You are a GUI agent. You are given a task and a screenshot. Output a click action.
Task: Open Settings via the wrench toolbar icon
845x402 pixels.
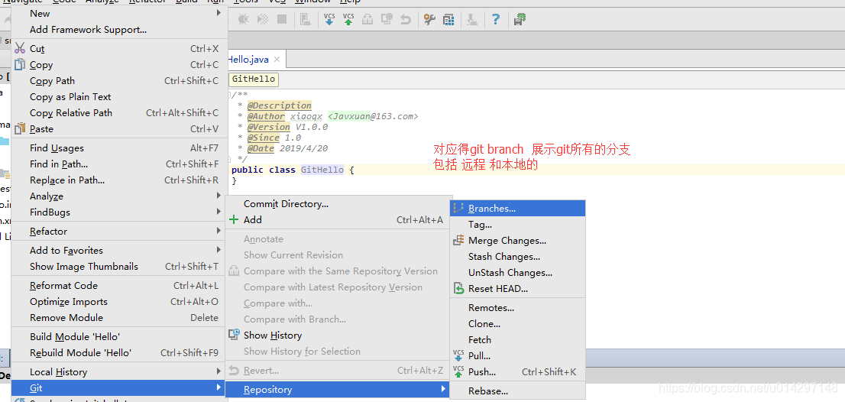coord(429,20)
